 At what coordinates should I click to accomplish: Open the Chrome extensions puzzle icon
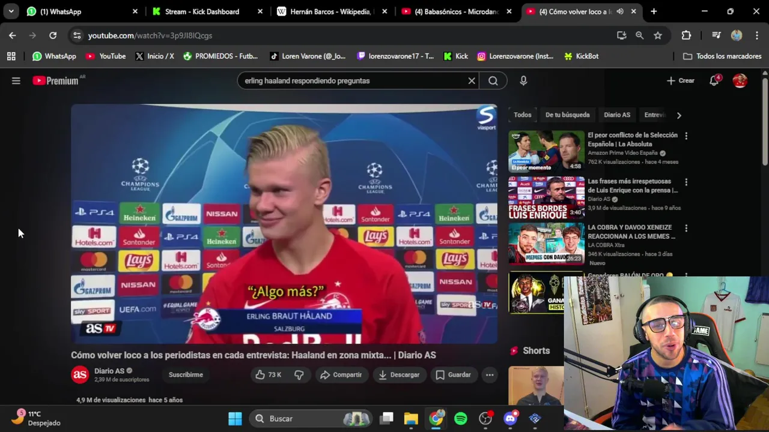point(686,35)
